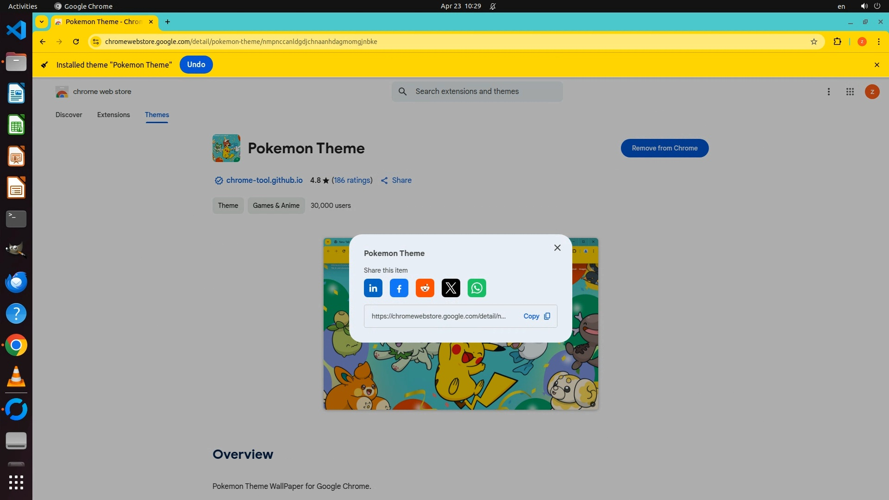This screenshot has width=889, height=500.
Task: Open the Extensions puzzle icon
Action: (x=837, y=42)
